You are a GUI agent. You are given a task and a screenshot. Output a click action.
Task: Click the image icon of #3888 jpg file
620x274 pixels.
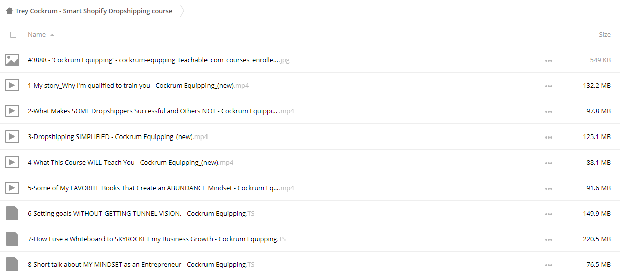click(x=12, y=60)
